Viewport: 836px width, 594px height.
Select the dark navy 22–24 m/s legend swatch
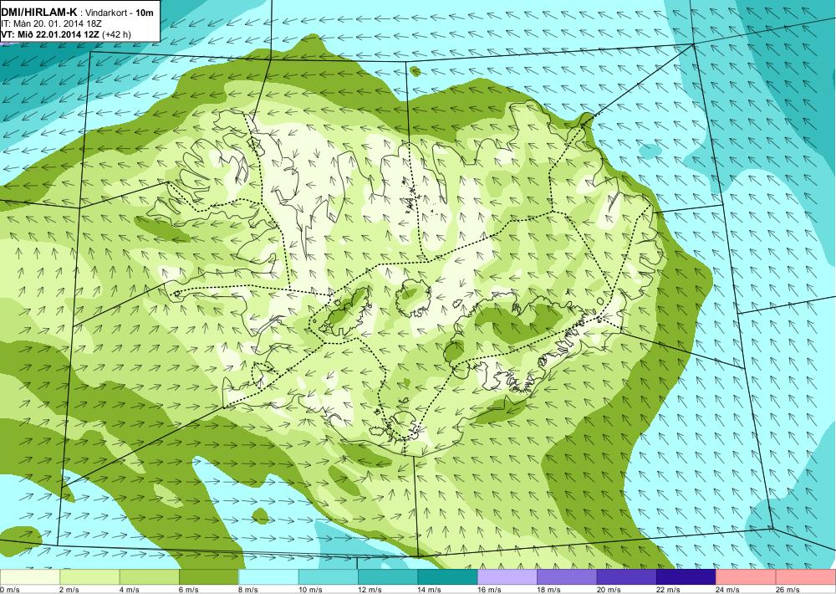tap(686, 577)
